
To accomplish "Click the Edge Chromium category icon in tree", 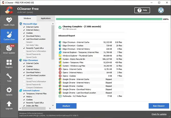I will pyautogui.click(x=21, y=60).
